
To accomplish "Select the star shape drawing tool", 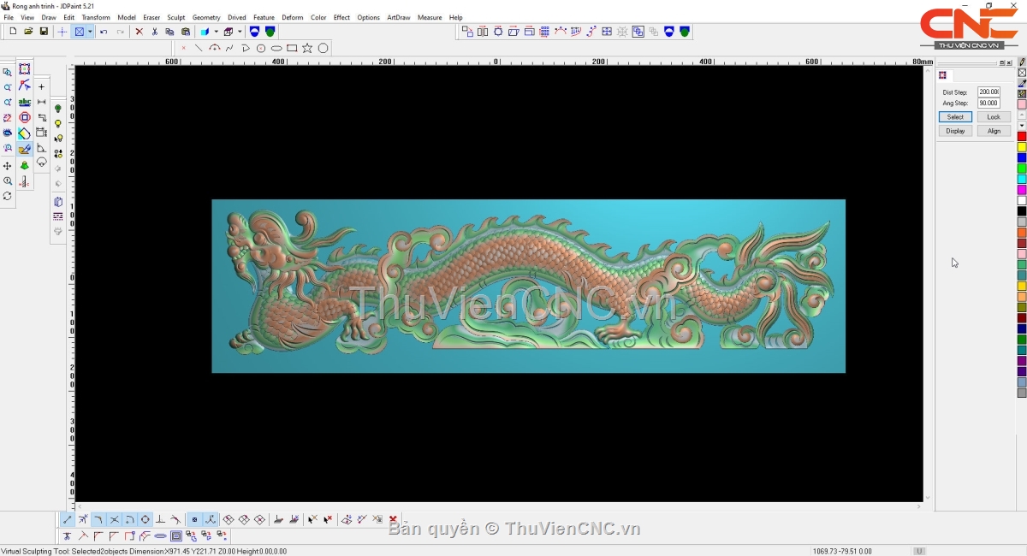I will [x=307, y=49].
